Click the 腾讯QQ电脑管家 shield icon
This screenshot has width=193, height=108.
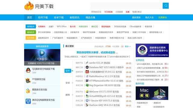click(28, 101)
